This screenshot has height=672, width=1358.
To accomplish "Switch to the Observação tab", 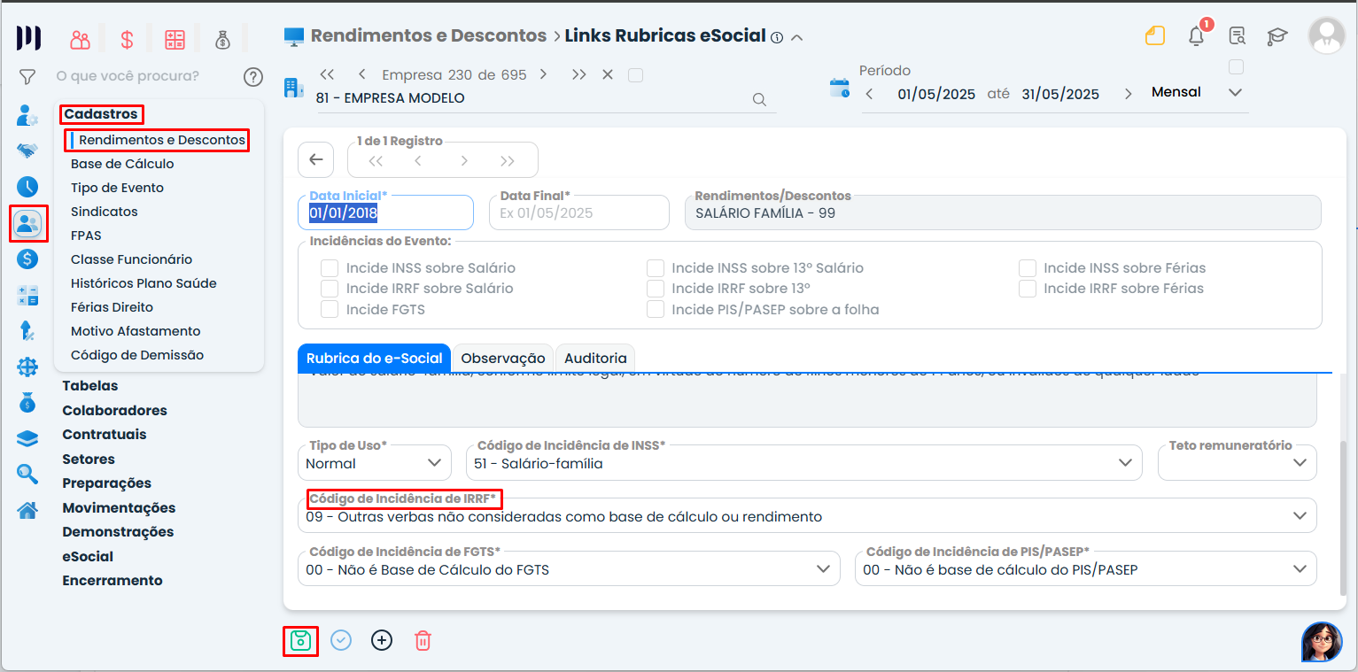I will (x=503, y=359).
